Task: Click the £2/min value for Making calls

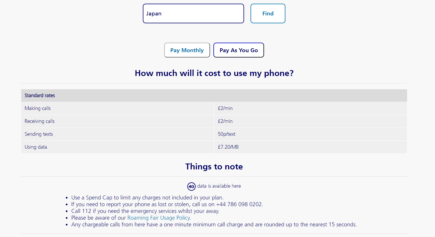Action: click(225, 108)
